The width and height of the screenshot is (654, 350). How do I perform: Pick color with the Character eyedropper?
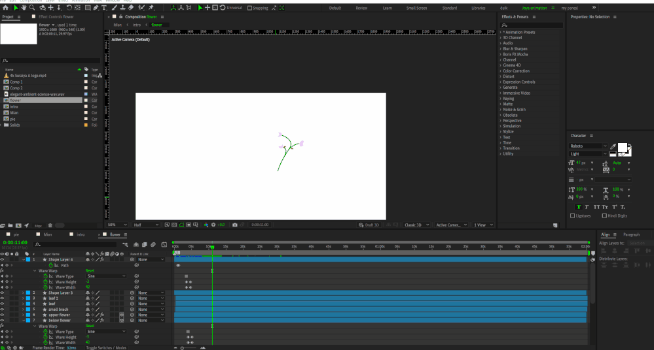613,146
